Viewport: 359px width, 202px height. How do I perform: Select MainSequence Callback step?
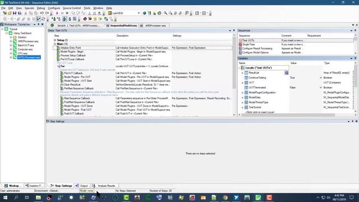(x=77, y=98)
